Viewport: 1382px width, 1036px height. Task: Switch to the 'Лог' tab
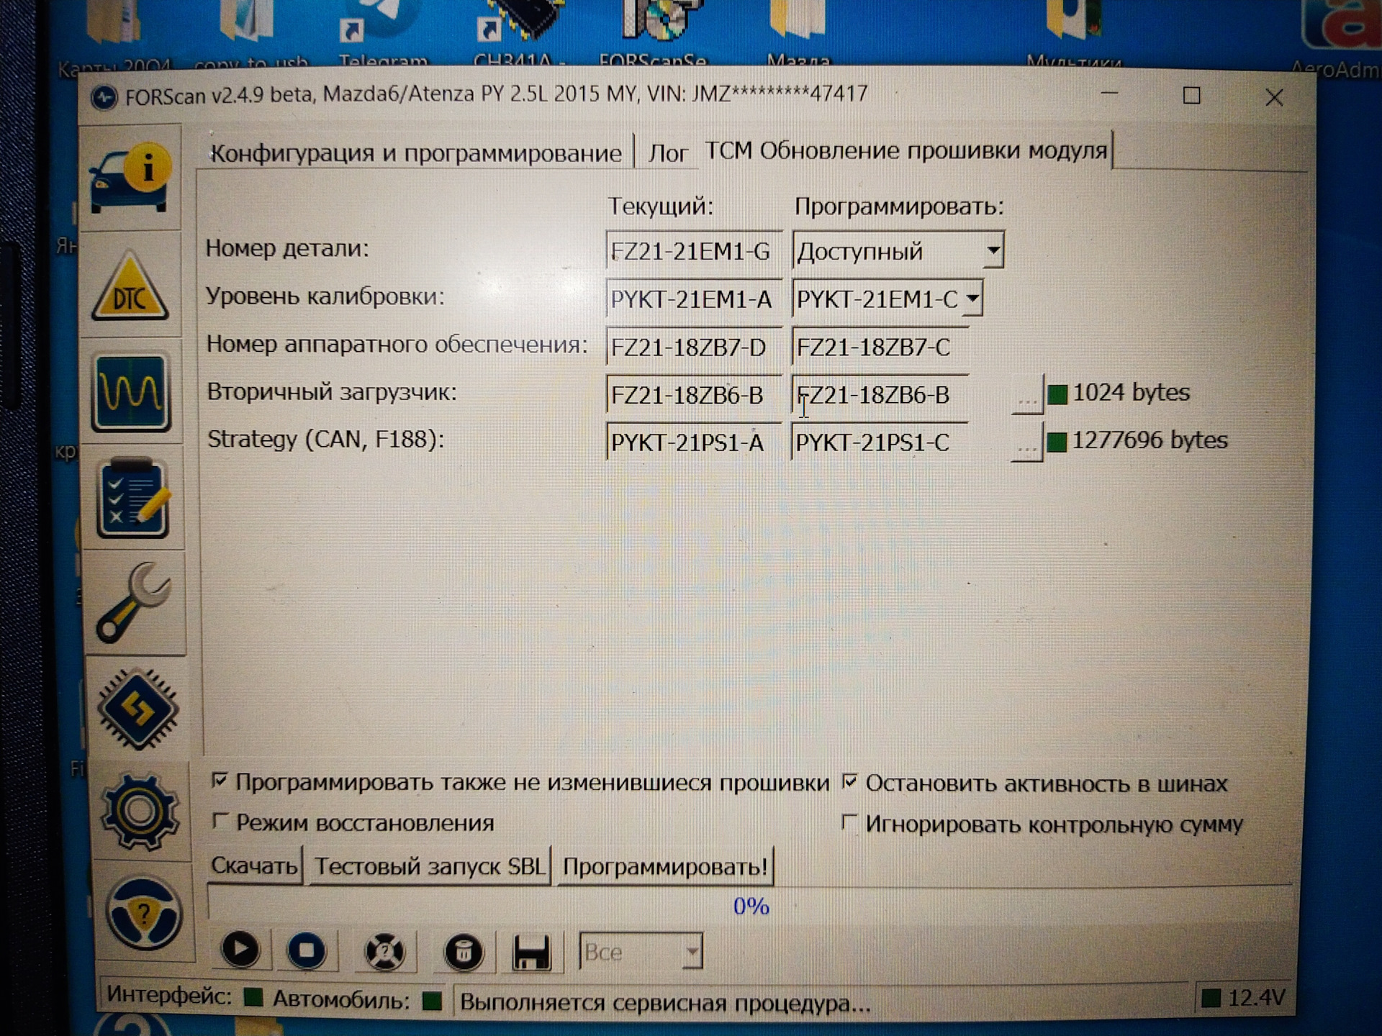click(x=667, y=153)
